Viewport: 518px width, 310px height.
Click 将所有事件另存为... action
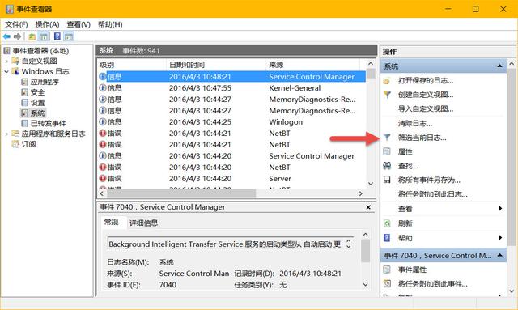[x=429, y=180]
